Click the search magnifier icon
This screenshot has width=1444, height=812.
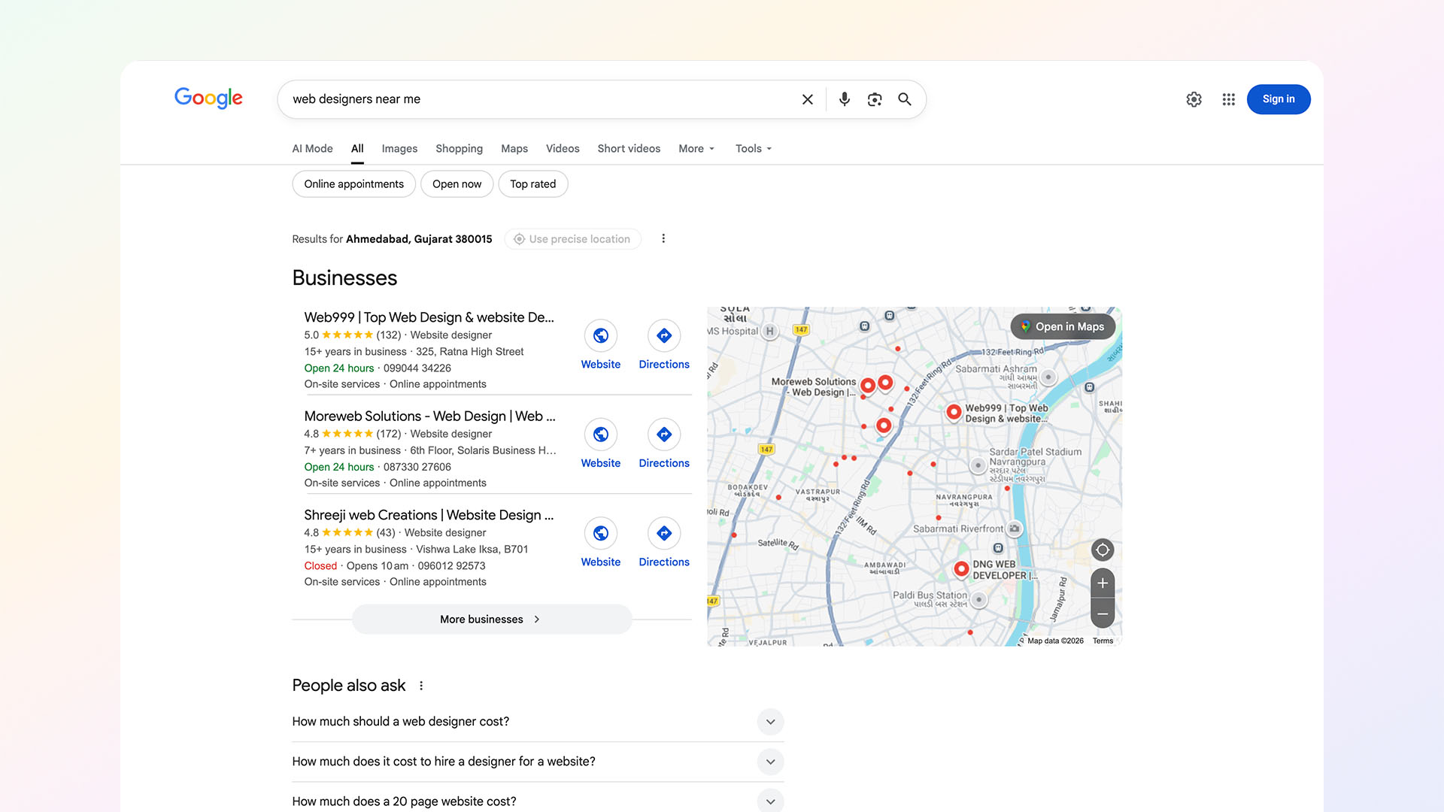[x=905, y=98]
